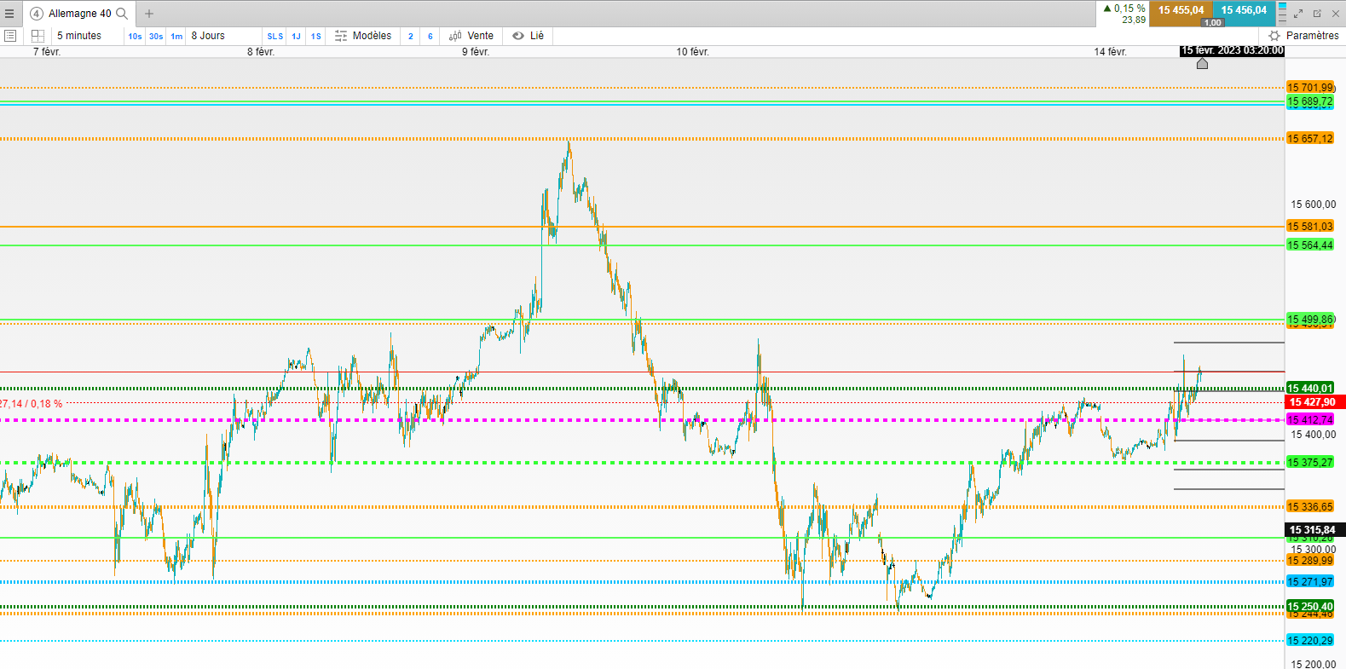1346x669 pixels.
Task: Open the hamburger main menu
Action: pos(9,14)
